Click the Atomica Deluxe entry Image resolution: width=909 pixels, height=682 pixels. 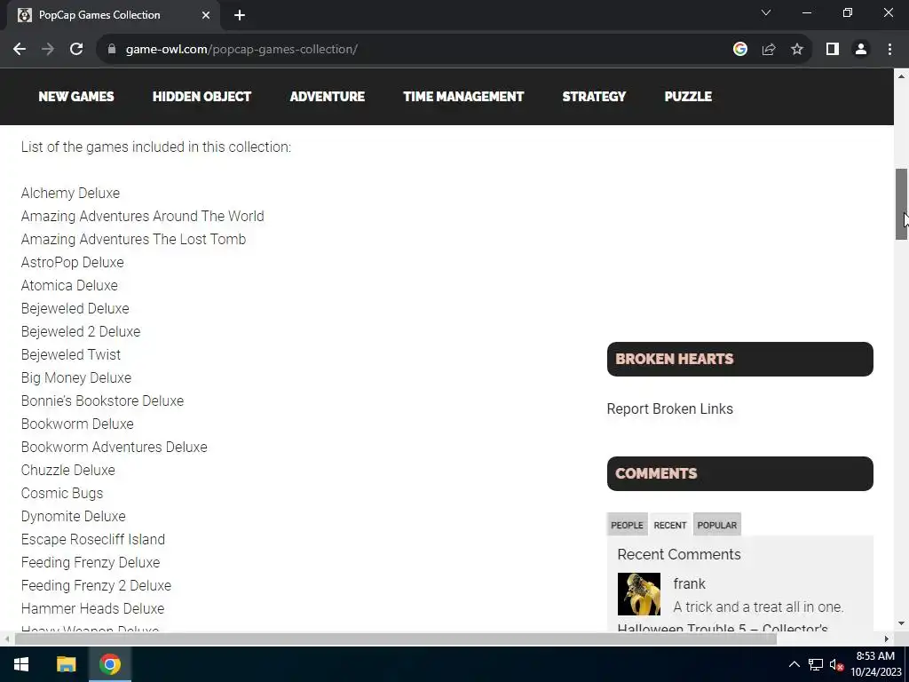click(69, 285)
